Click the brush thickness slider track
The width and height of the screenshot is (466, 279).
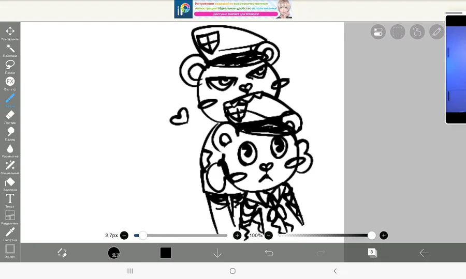pyautogui.click(x=181, y=236)
